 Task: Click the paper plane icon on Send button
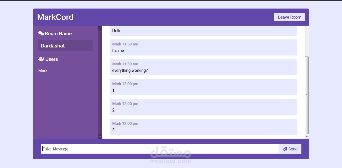coord(285,149)
